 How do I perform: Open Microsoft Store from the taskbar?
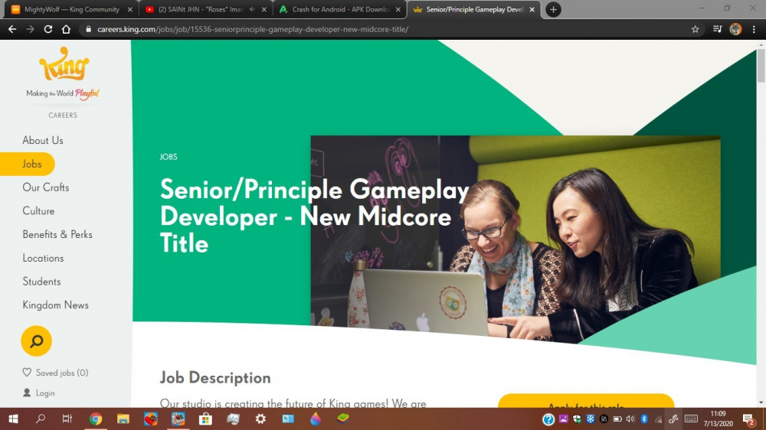click(205, 419)
